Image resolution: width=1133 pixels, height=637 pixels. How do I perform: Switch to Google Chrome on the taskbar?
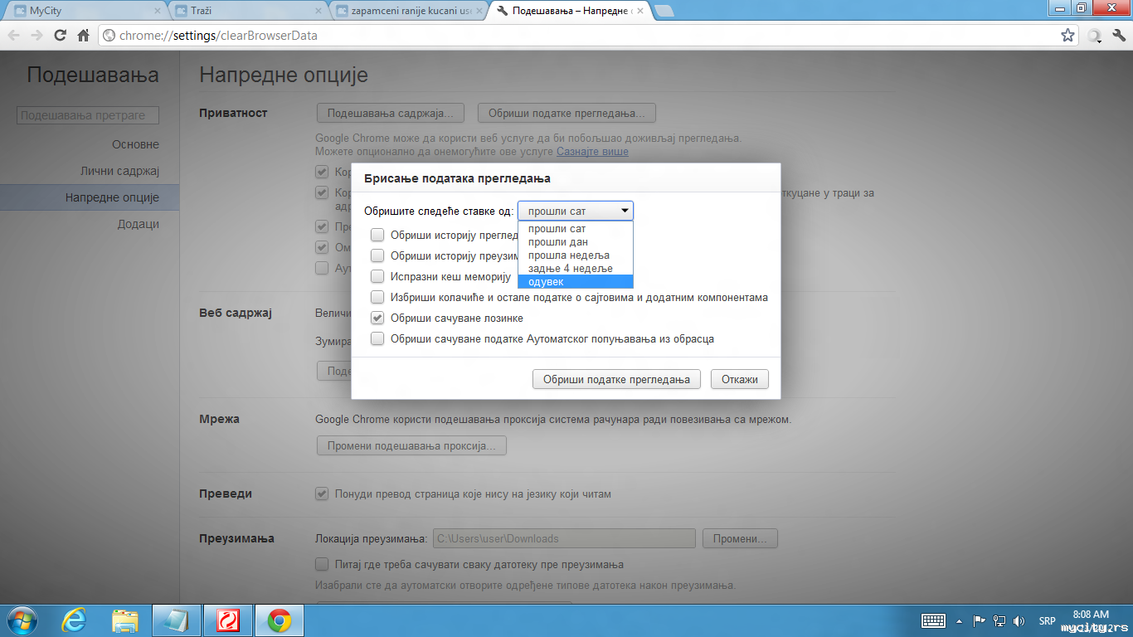click(279, 620)
